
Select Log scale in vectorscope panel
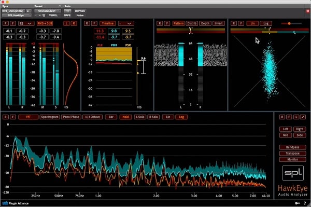tap(266, 23)
